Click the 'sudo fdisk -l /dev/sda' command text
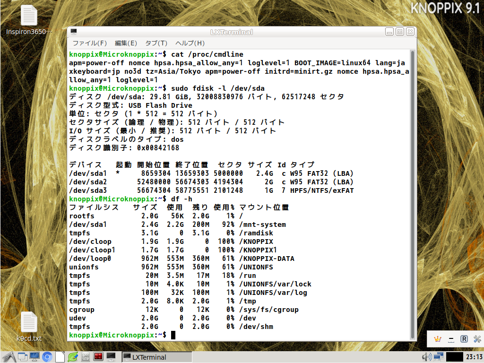The image size is (484, 363). tap(218, 88)
